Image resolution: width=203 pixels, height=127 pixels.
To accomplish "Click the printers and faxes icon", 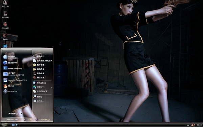I will (35, 91).
